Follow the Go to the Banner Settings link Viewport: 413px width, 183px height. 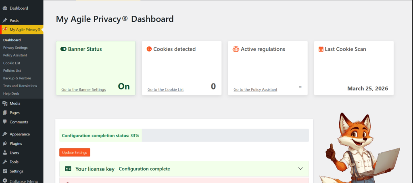(x=83, y=89)
